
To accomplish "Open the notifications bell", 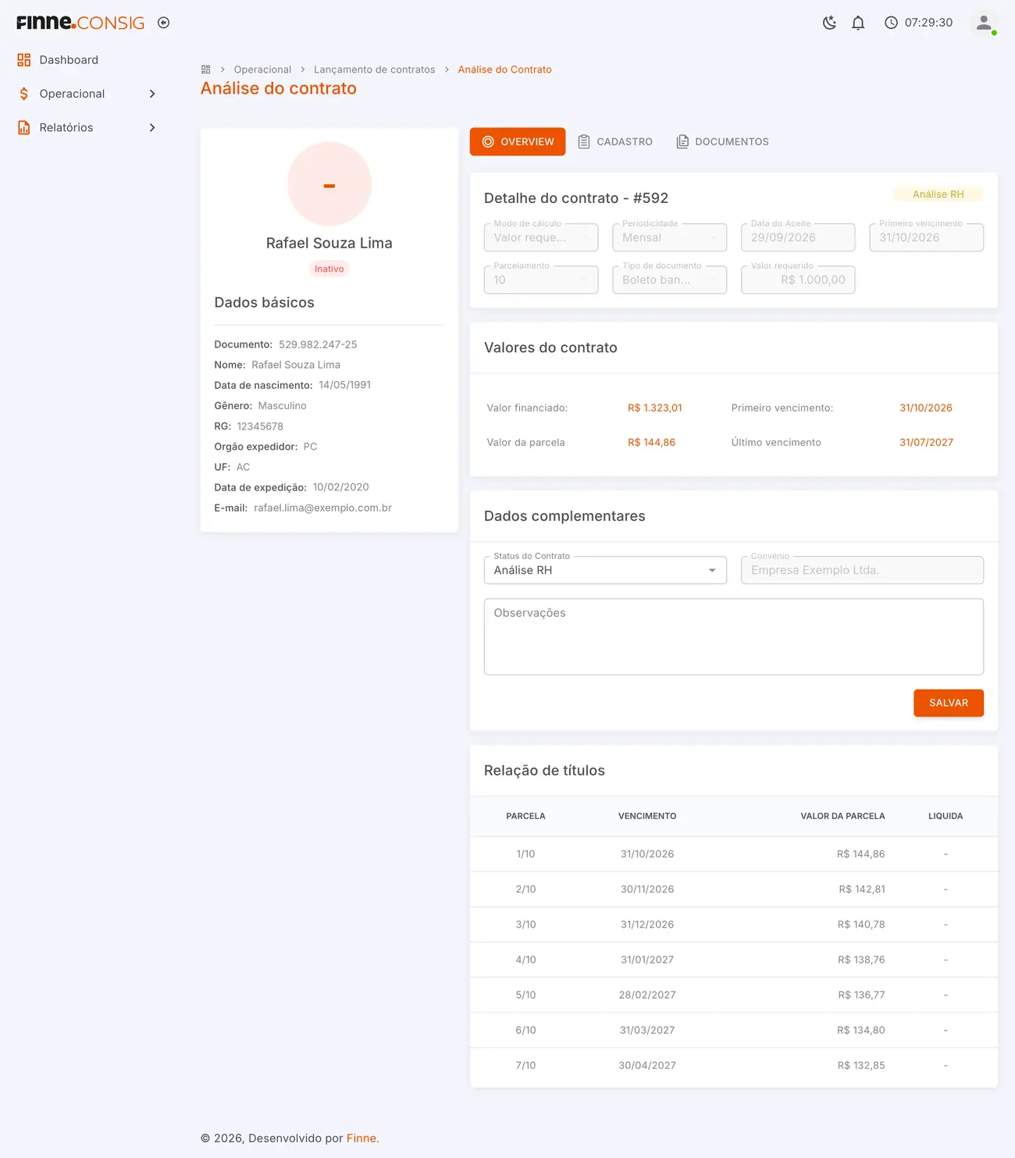I will [858, 23].
